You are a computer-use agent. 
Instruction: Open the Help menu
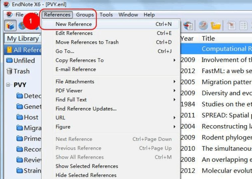click(149, 15)
